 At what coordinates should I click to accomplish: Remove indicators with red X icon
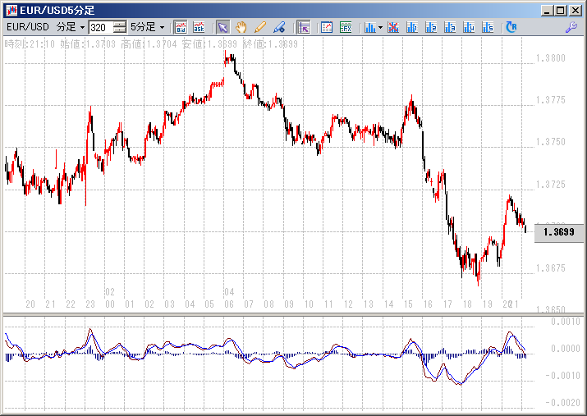point(393,27)
